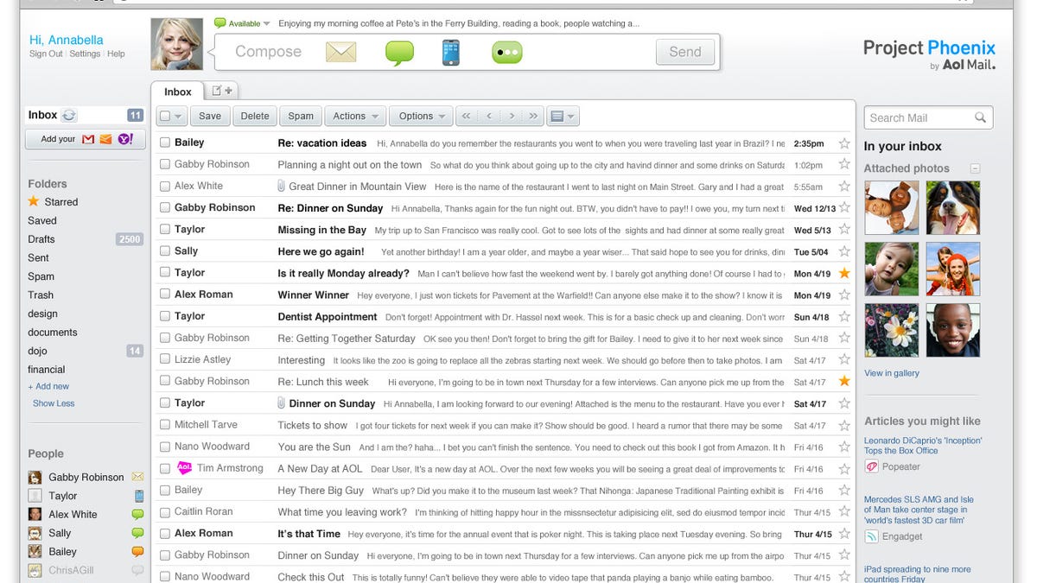
Task: Open the Drafts folder
Action: click(x=41, y=239)
